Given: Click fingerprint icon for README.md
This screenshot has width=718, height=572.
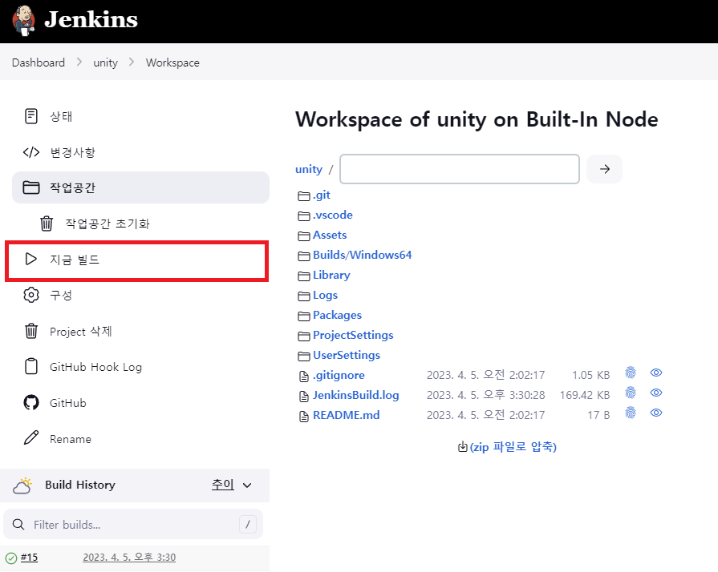Looking at the screenshot, I should (631, 413).
